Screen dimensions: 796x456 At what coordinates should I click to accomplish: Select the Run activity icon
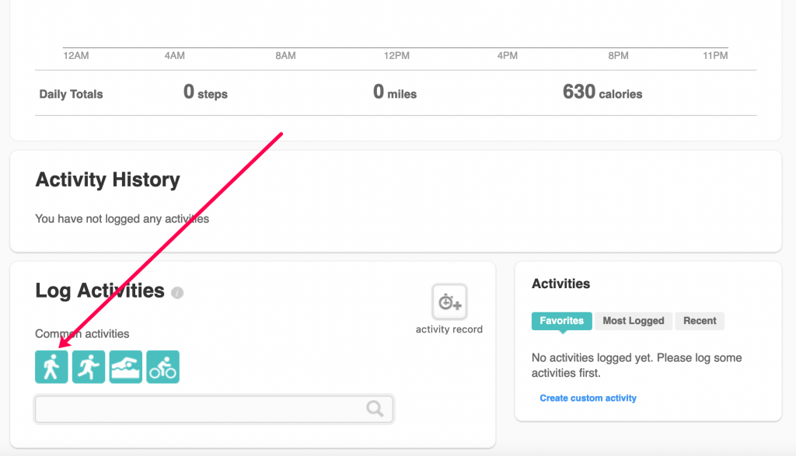click(x=89, y=366)
